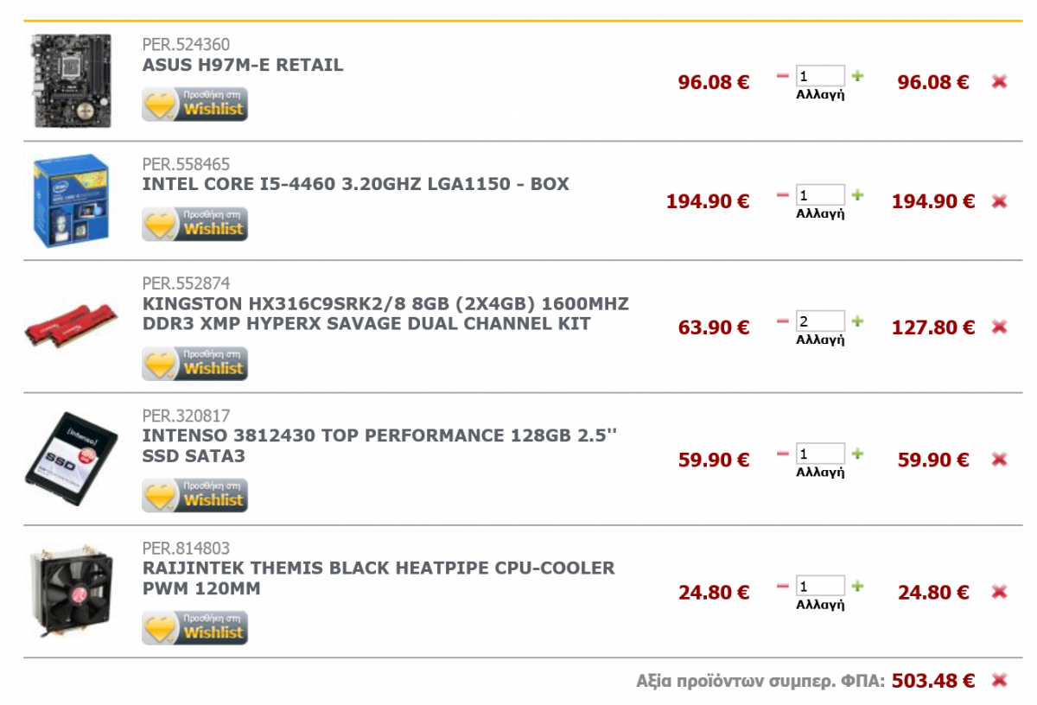Focus quantity field for ASUS H97M-E
This screenshot has height=705, width=1037.
(820, 76)
